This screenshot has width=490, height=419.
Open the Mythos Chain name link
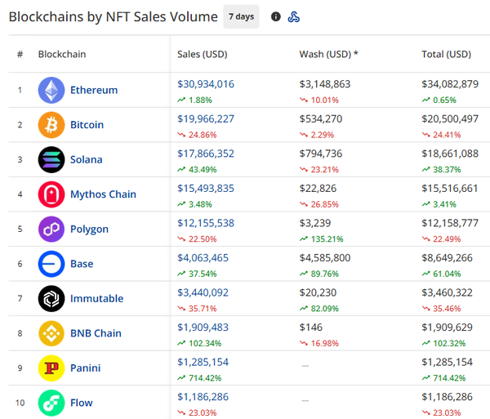click(103, 194)
